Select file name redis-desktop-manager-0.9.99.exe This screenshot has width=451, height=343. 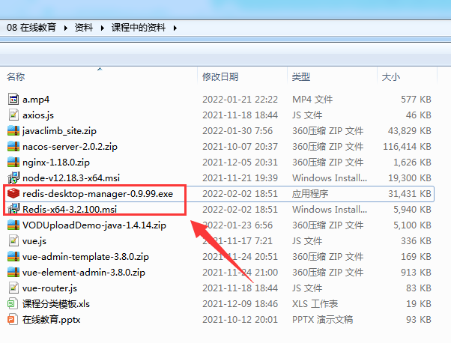point(98,194)
